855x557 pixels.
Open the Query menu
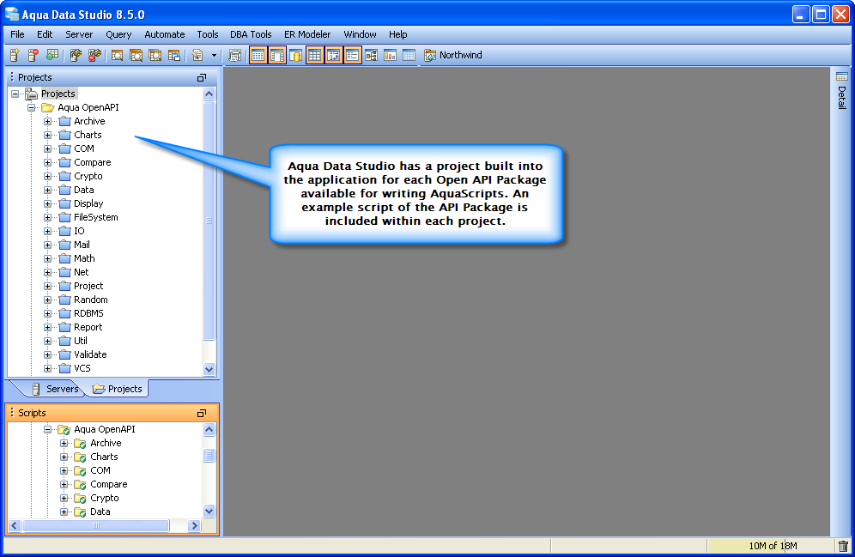point(118,34)
